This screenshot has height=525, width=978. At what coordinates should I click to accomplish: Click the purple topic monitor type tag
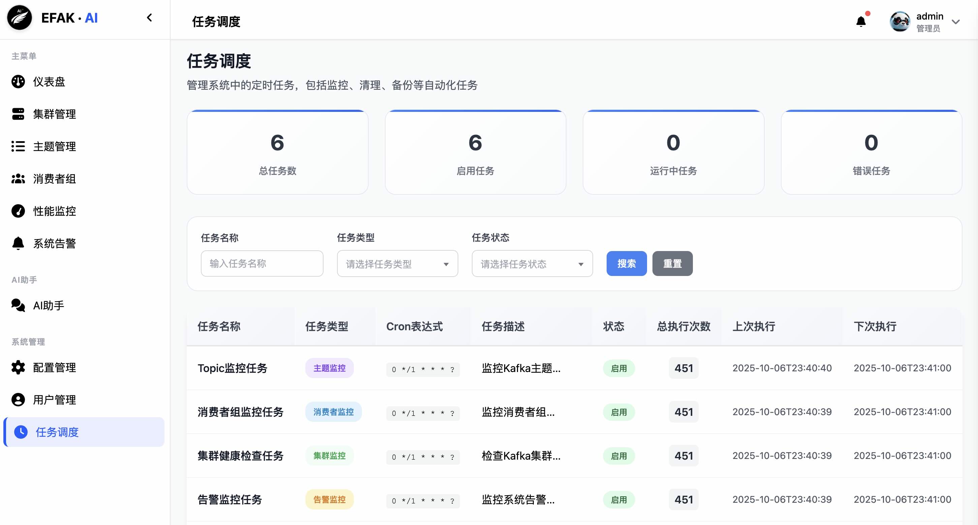(329, 368)
